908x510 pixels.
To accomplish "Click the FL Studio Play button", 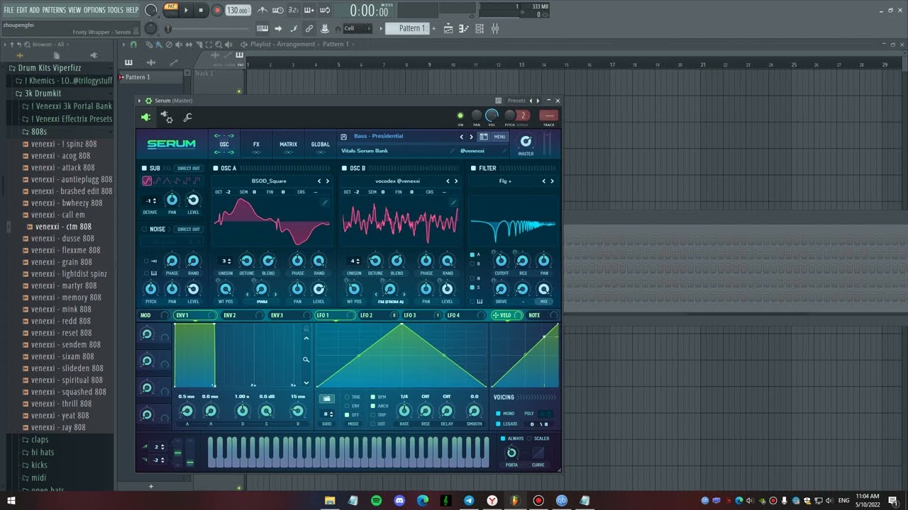I will click(187, 10).
